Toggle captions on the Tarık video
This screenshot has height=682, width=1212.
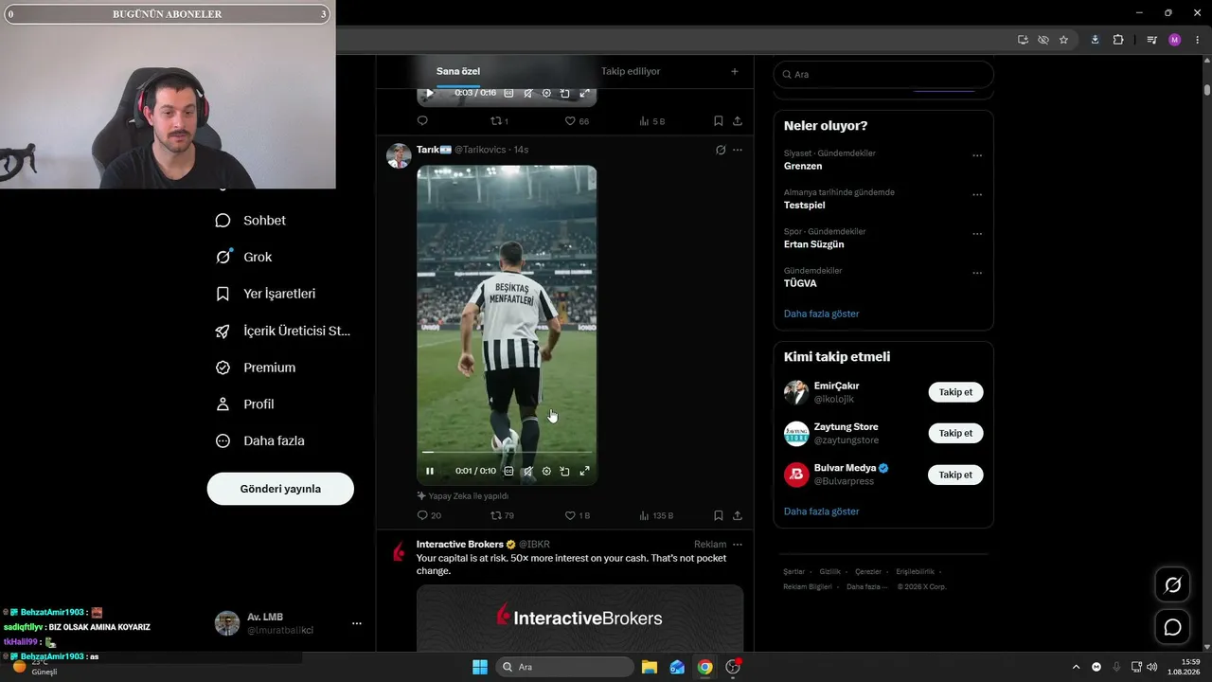click(508, 471)
